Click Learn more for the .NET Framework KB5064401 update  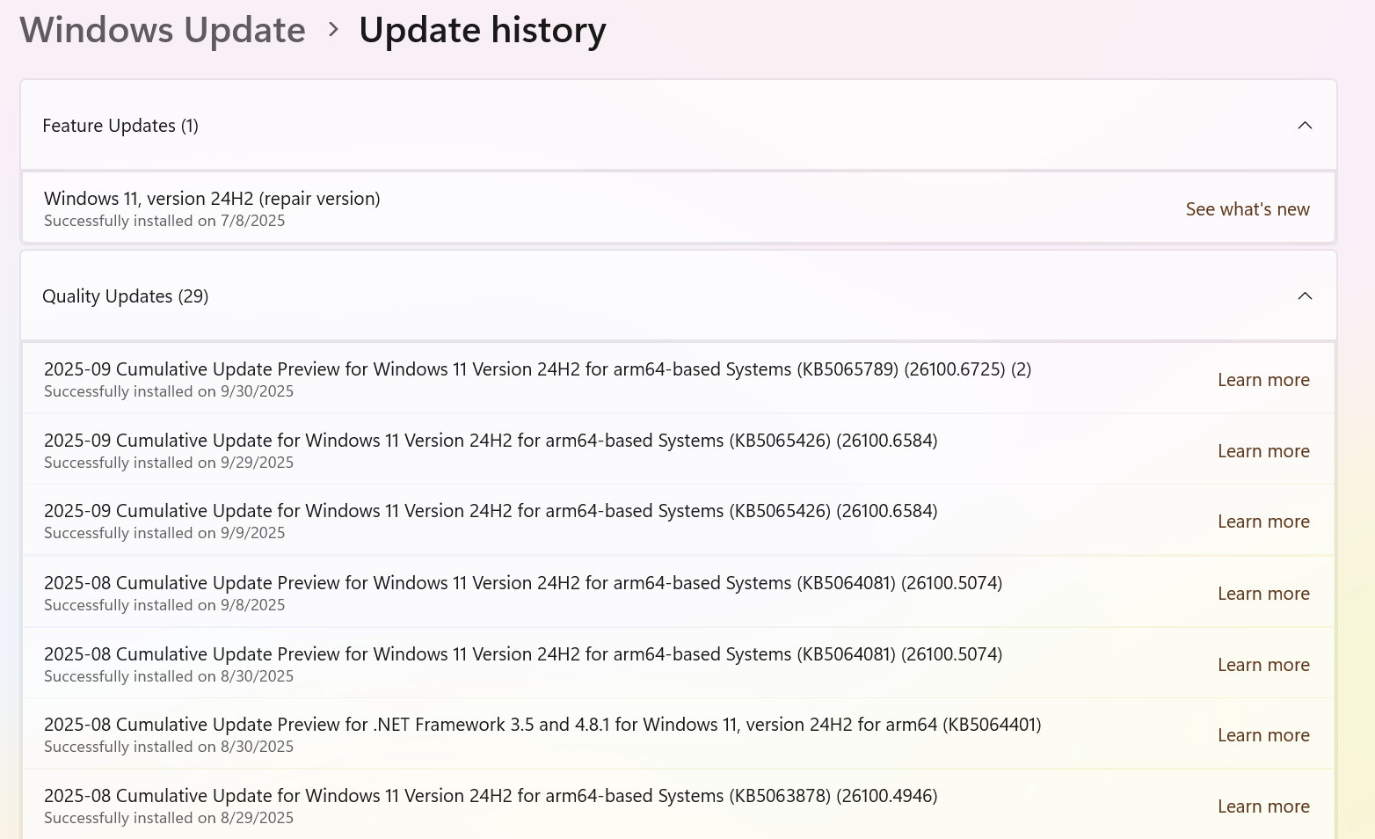[1263, 734]
